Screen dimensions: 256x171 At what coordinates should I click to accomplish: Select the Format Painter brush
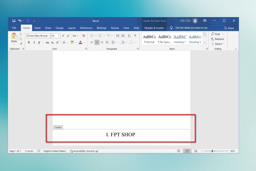tap(21, 44)
